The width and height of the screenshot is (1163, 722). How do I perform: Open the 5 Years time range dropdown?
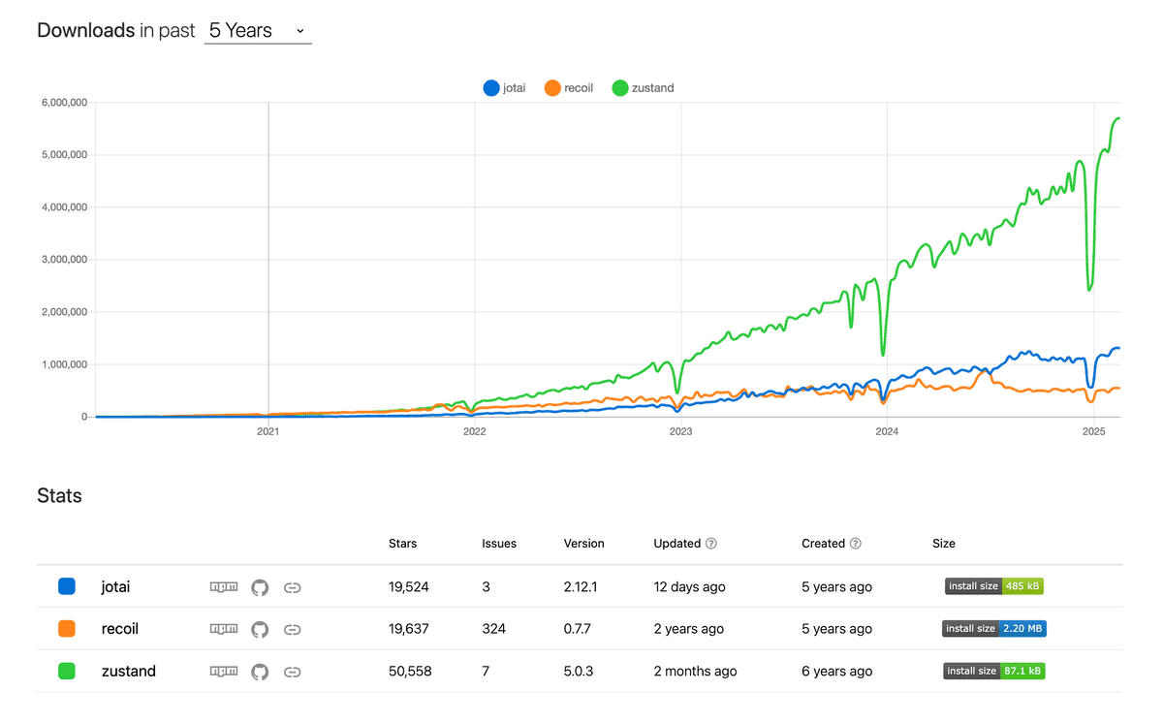point(258,31)
